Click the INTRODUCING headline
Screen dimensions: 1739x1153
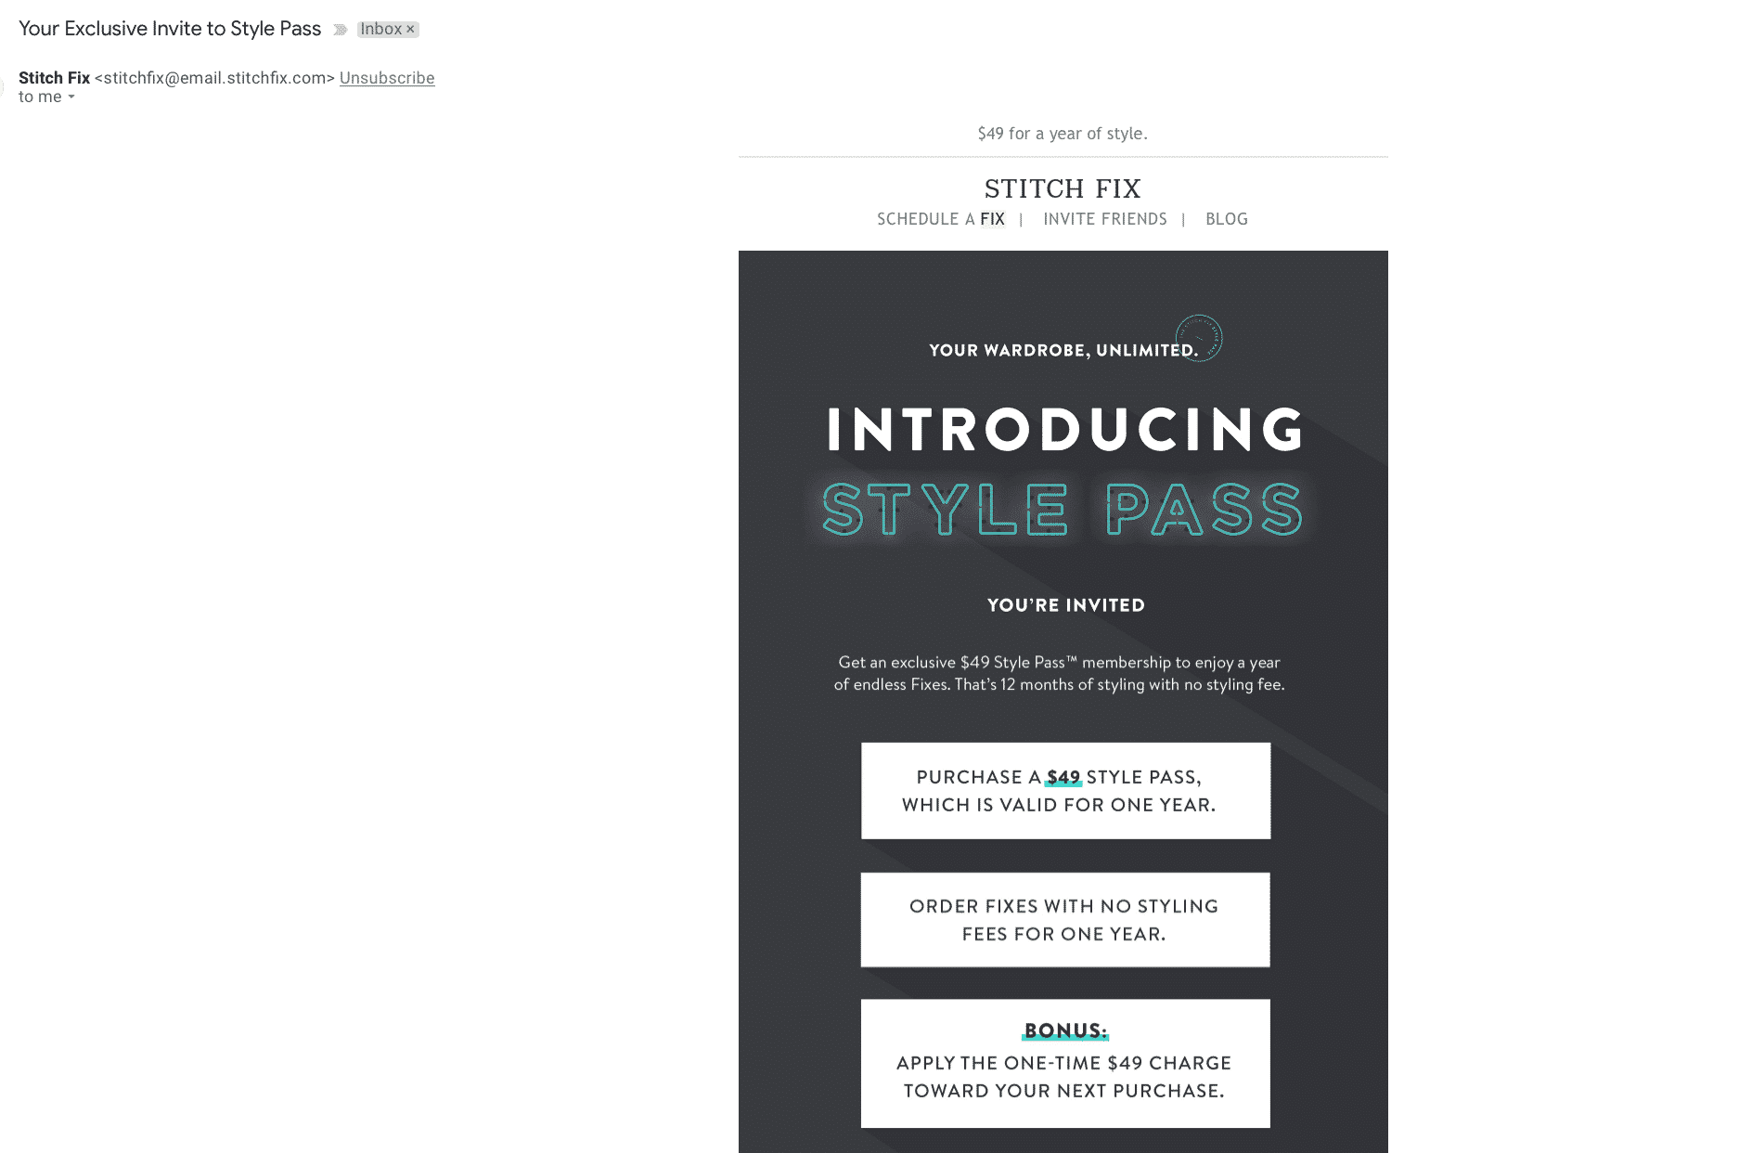(x=1065, y=429)
